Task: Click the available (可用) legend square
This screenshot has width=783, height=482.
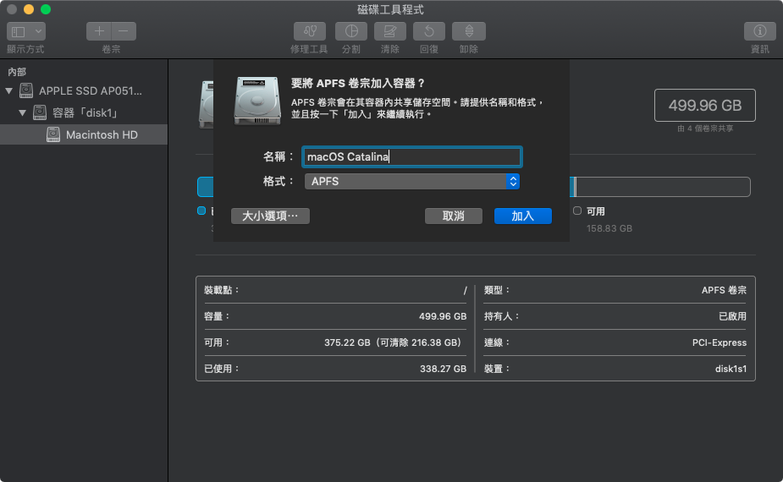Action: tap(577, 211)
